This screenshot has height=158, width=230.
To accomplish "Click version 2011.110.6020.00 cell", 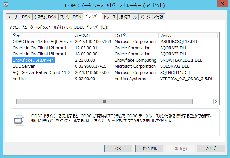I will 92,72.
